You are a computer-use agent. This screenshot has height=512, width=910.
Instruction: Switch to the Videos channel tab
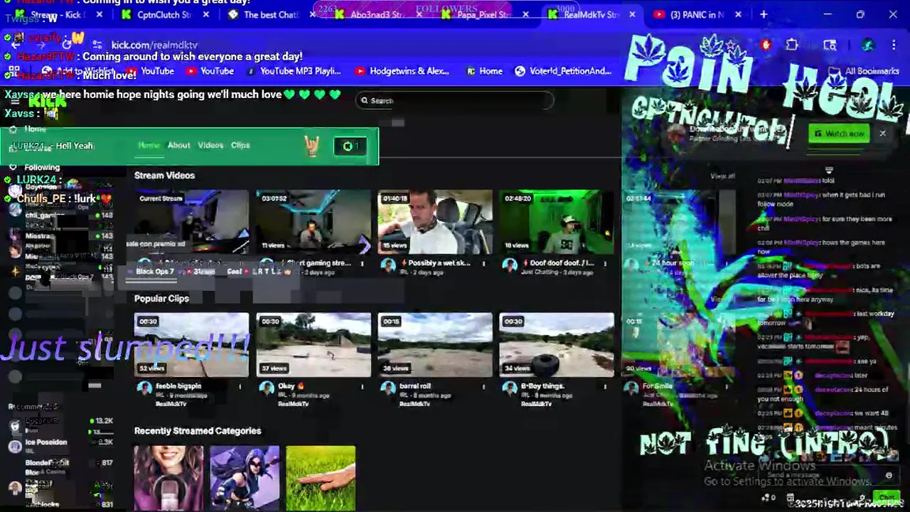pos(210,145)
